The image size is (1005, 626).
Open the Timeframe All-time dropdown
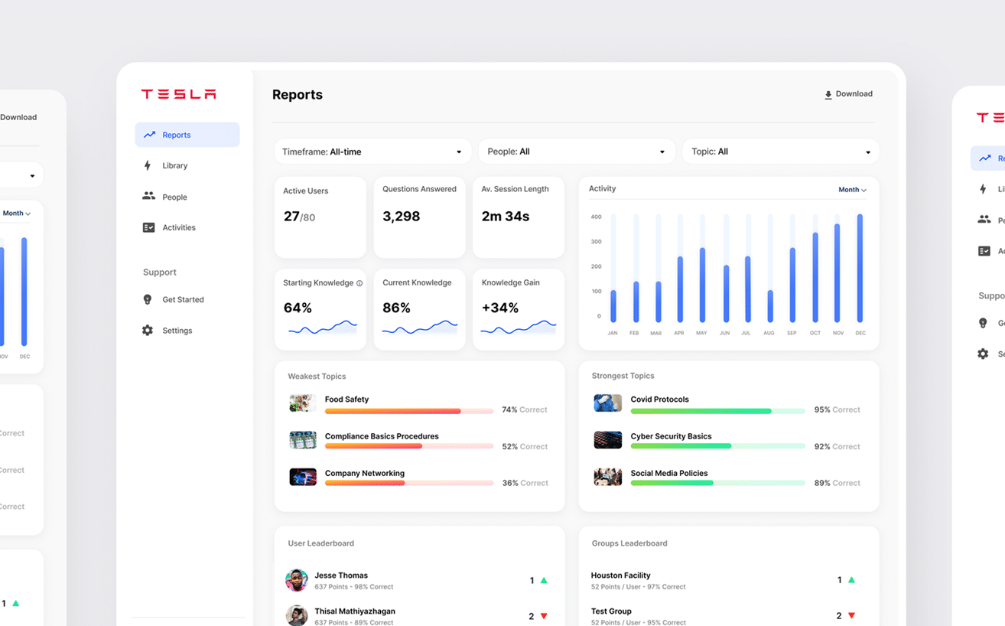tap(372, 152)
